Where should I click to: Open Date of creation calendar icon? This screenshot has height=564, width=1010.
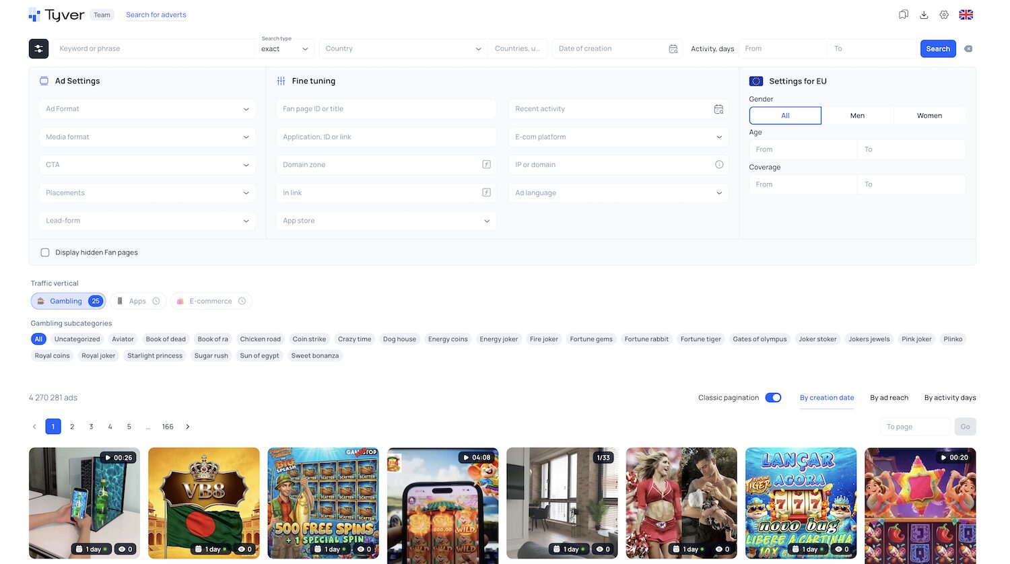click(x=673, y=48)
